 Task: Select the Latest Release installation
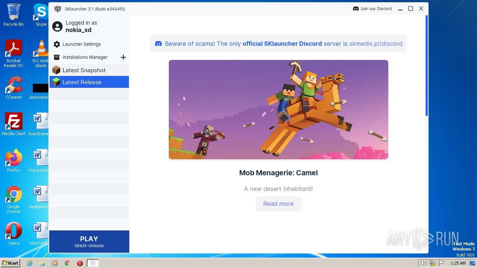(89, 82)
